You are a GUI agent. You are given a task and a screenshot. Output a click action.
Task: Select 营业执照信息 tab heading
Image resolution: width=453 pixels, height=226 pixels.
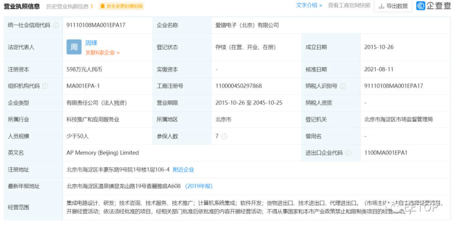click(22, 6)
